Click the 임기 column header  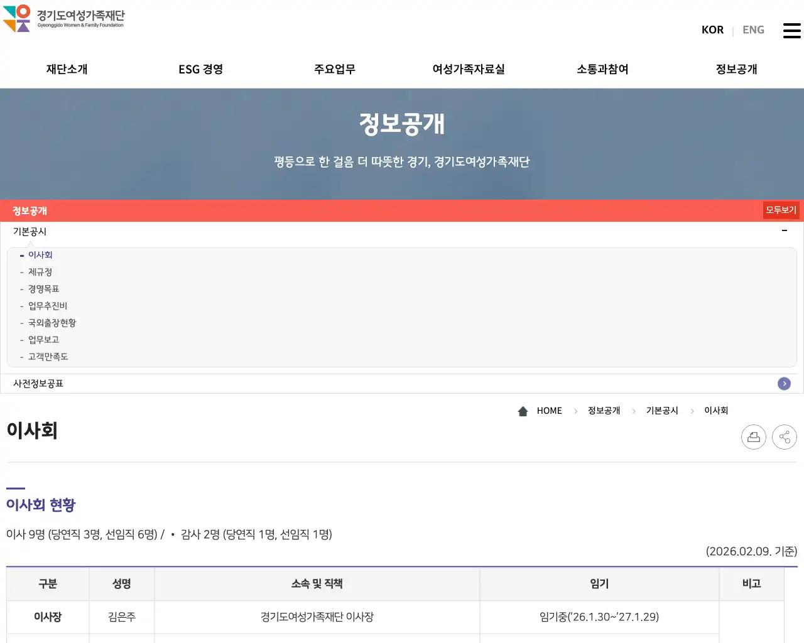coord(600,584)
